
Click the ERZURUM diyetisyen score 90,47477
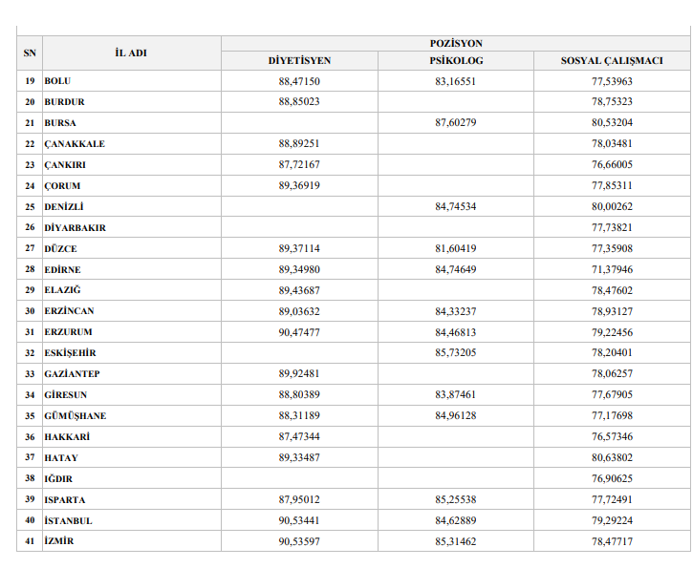point(299,332)
